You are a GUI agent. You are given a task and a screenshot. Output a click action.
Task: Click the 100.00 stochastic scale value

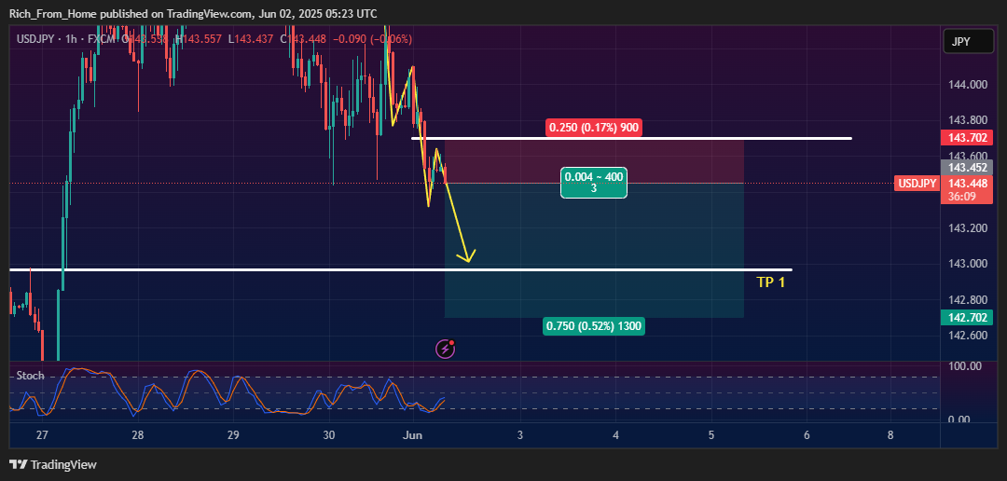[967, 366]
